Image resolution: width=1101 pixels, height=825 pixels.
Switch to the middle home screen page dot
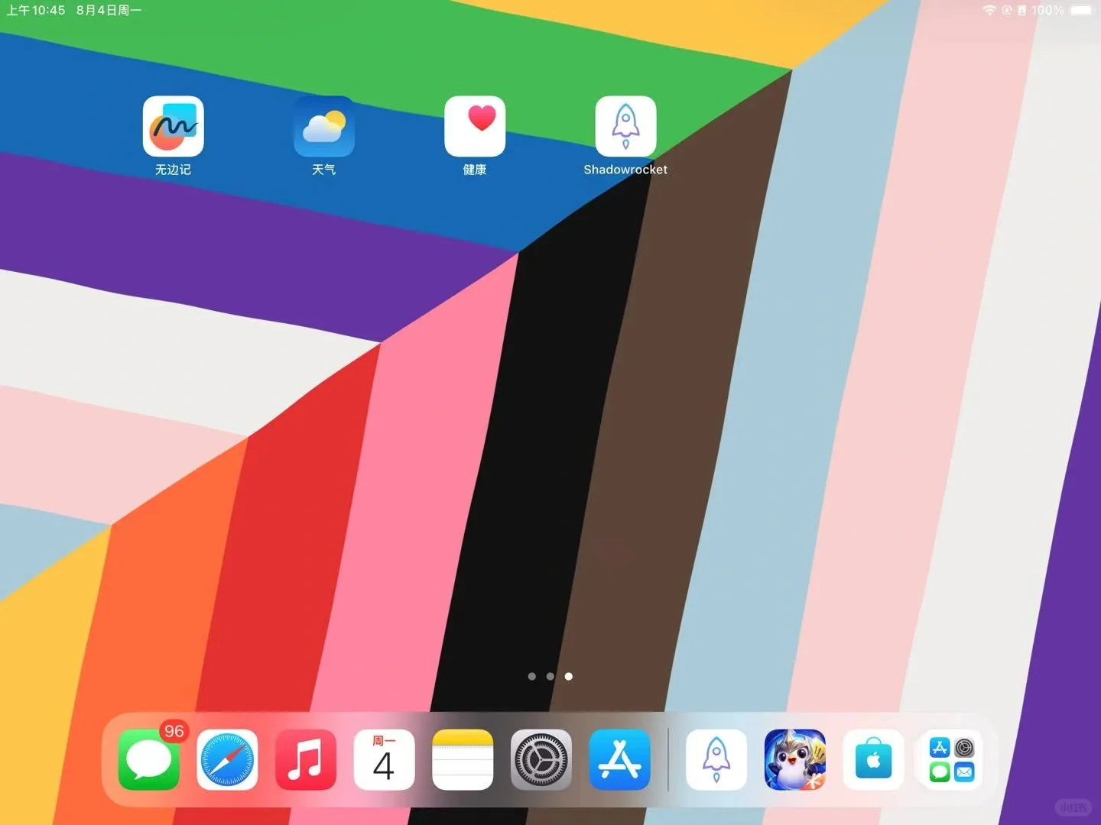point(550,676)
